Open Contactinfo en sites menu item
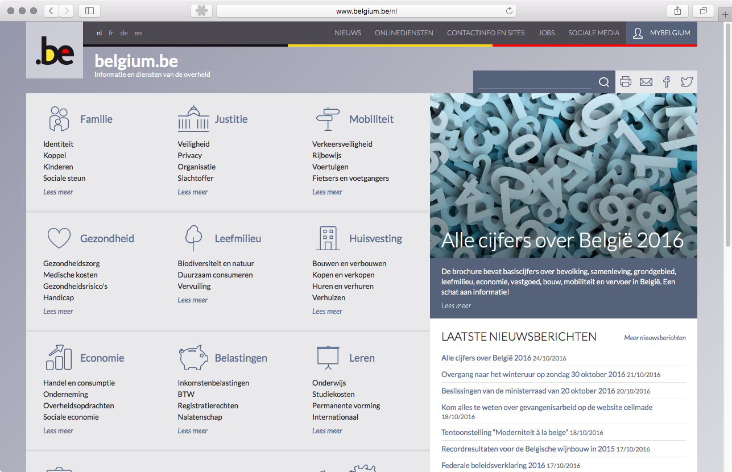Image resolution: width=732 pixels, height=472 pixels. coord(486,33)
